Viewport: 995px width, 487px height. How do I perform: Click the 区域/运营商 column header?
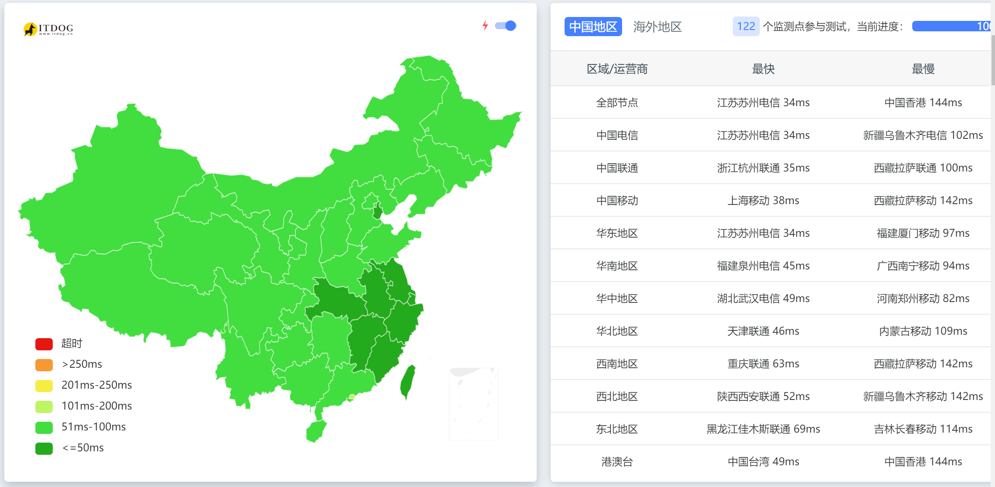tap(617, 69)
